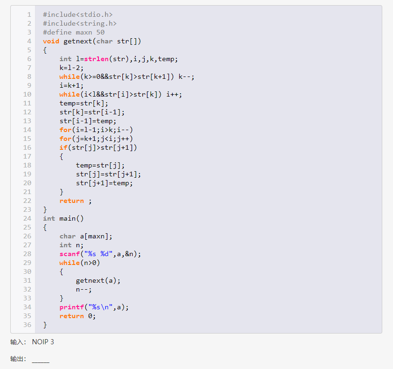
Task: Click the 'return ;' statement on line 22
Action: click(76, 201)
